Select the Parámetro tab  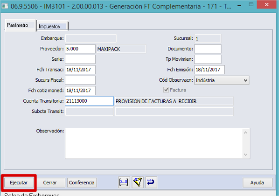pyautogui.click(x=20, y=25)
